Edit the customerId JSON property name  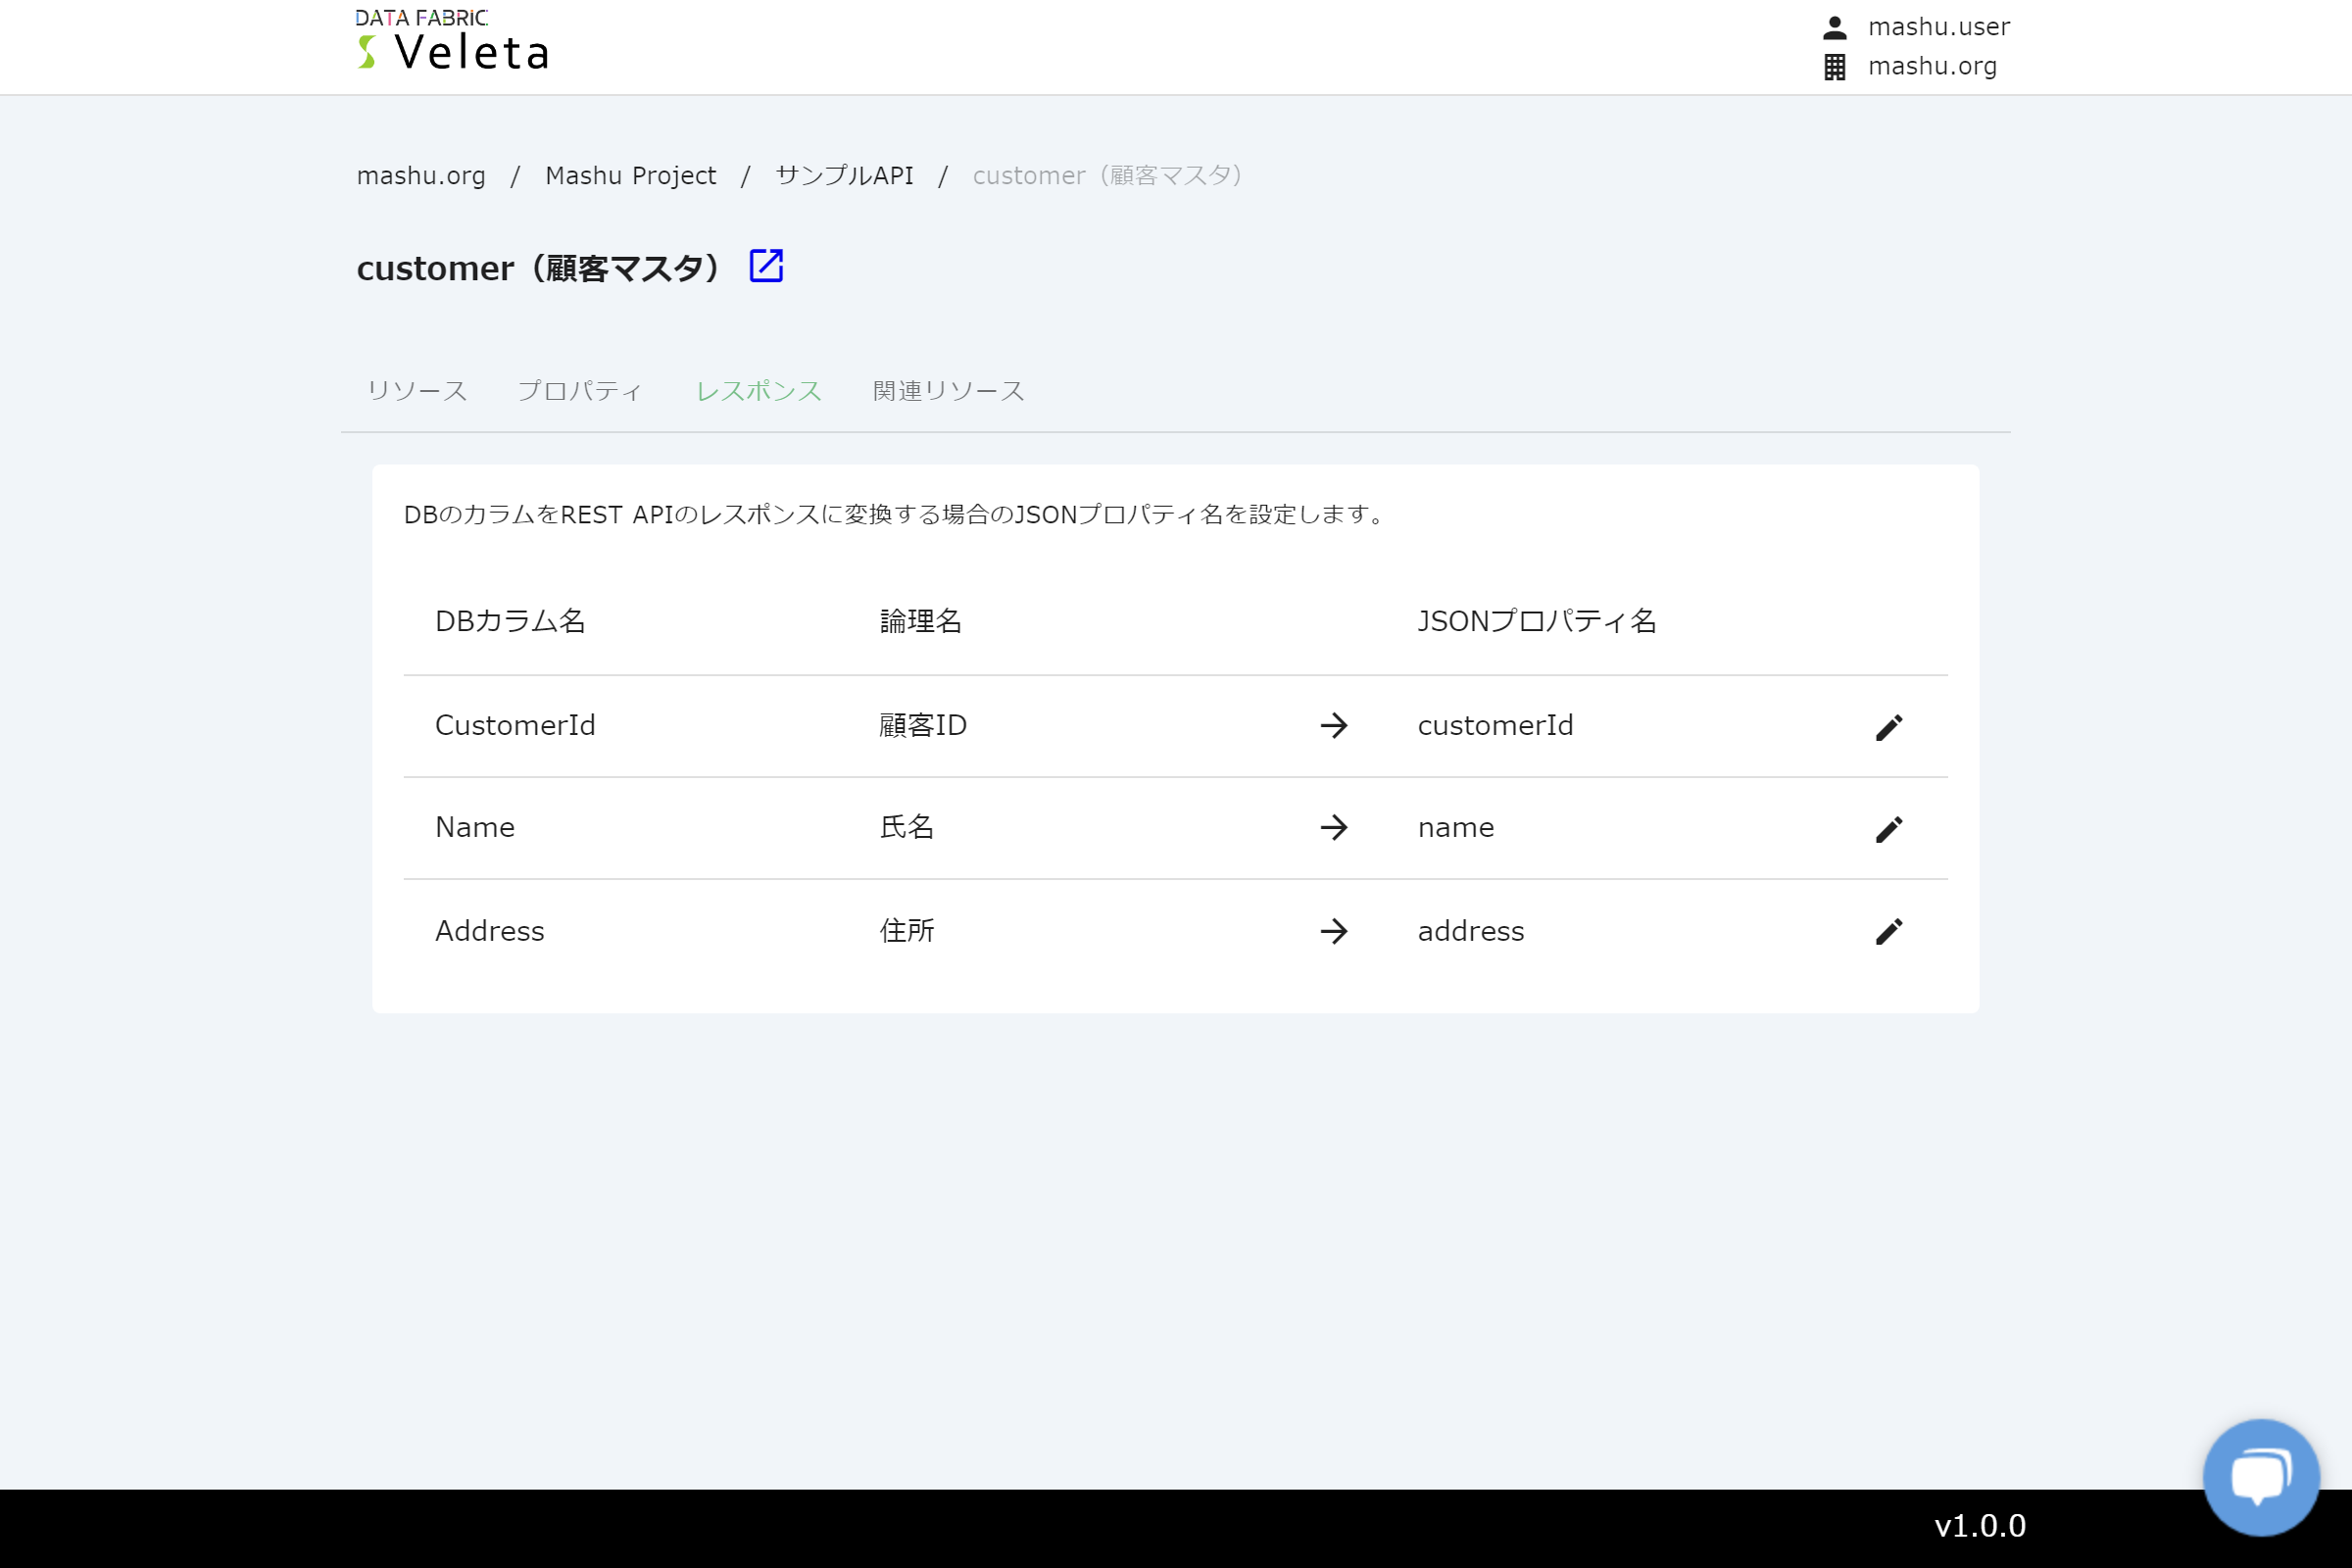[x=1888, y=727]
